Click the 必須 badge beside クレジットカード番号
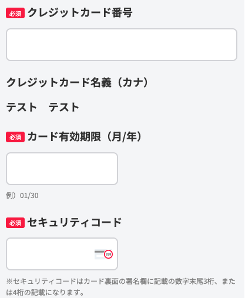245x298 pixels. click(15, 13)
